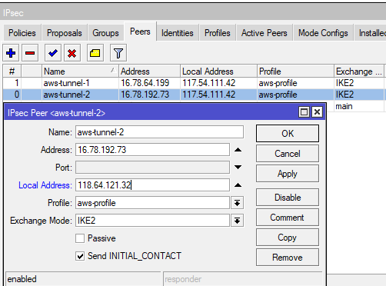Image resolution: width=386 pixels, height=286 pixels.
Task: Click the 'responder' status text
Action: pos(183,279)
